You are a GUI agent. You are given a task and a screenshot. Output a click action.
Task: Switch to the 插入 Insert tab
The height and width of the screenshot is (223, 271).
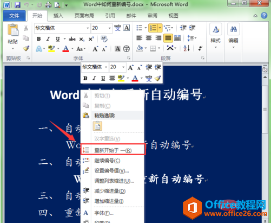pos(58,16)
